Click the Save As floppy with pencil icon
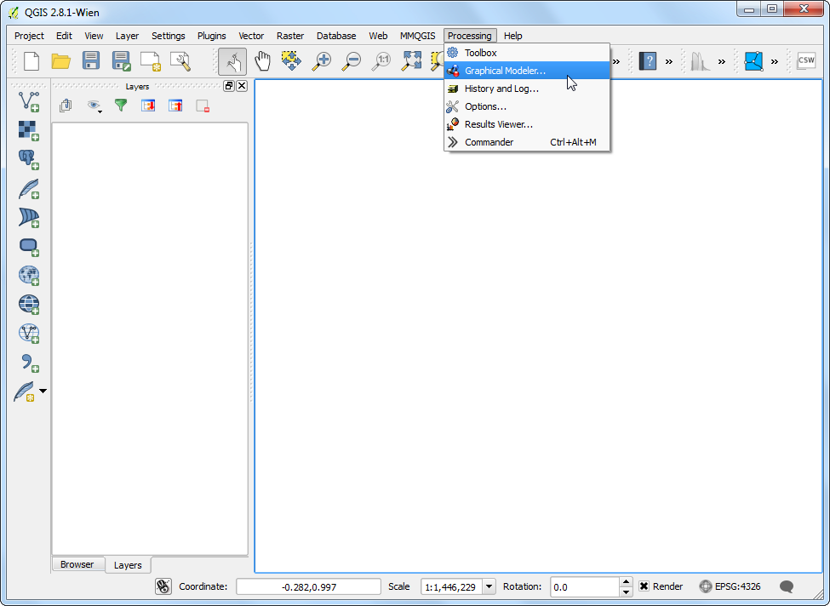Screen dimensions: 830x606 click(x=121, y=61)
